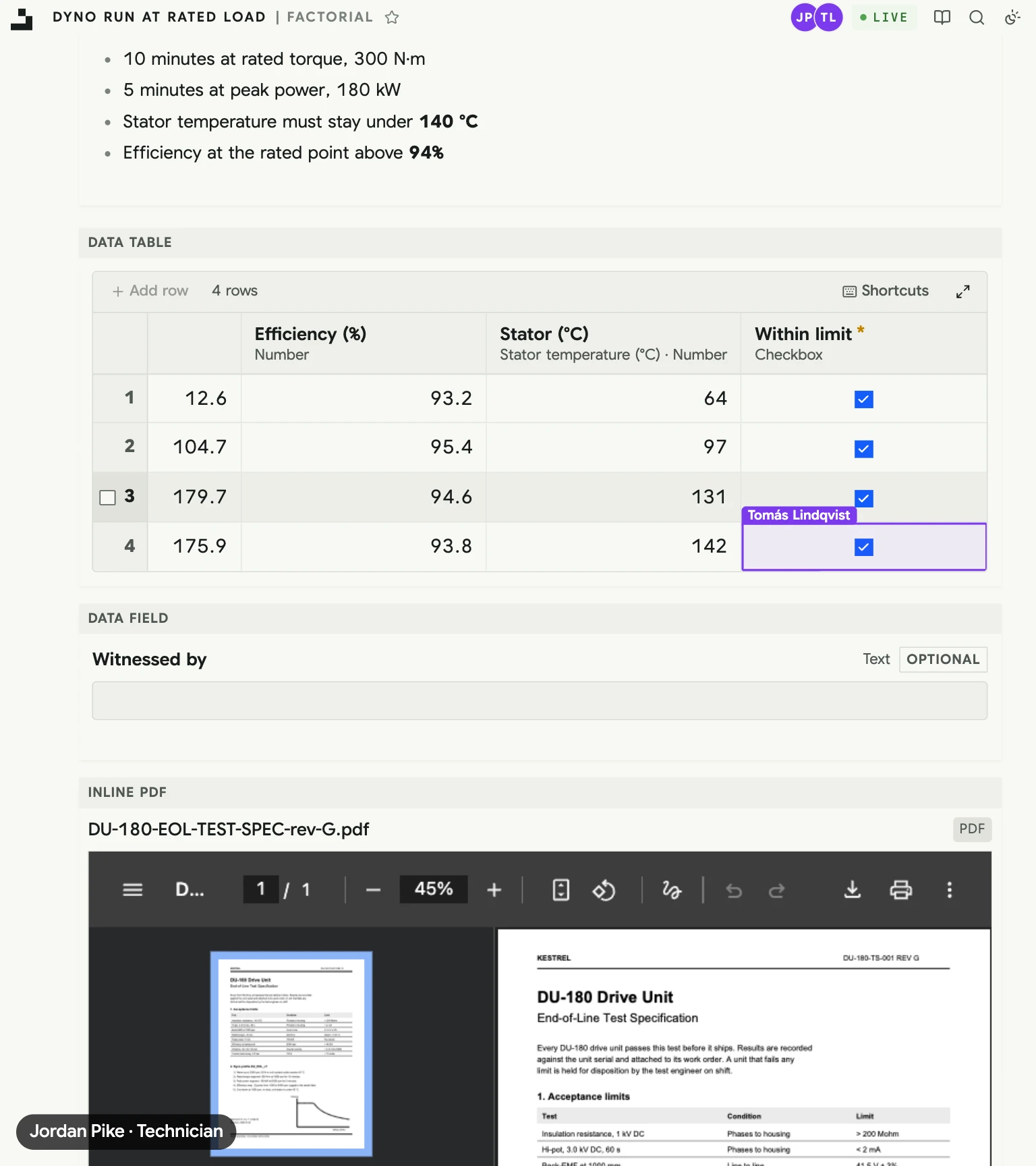The height and width of the screenshot is (1166, 1036).
Task: Toggle Within limit checkbox for row 1
Action: click(864, 399)
